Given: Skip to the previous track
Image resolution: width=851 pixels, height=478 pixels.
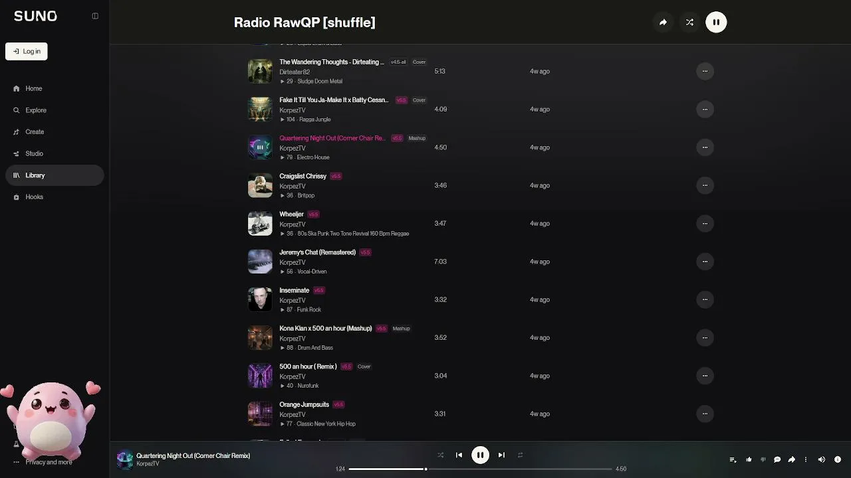Looking at the screenshot, I should [459, 455].
